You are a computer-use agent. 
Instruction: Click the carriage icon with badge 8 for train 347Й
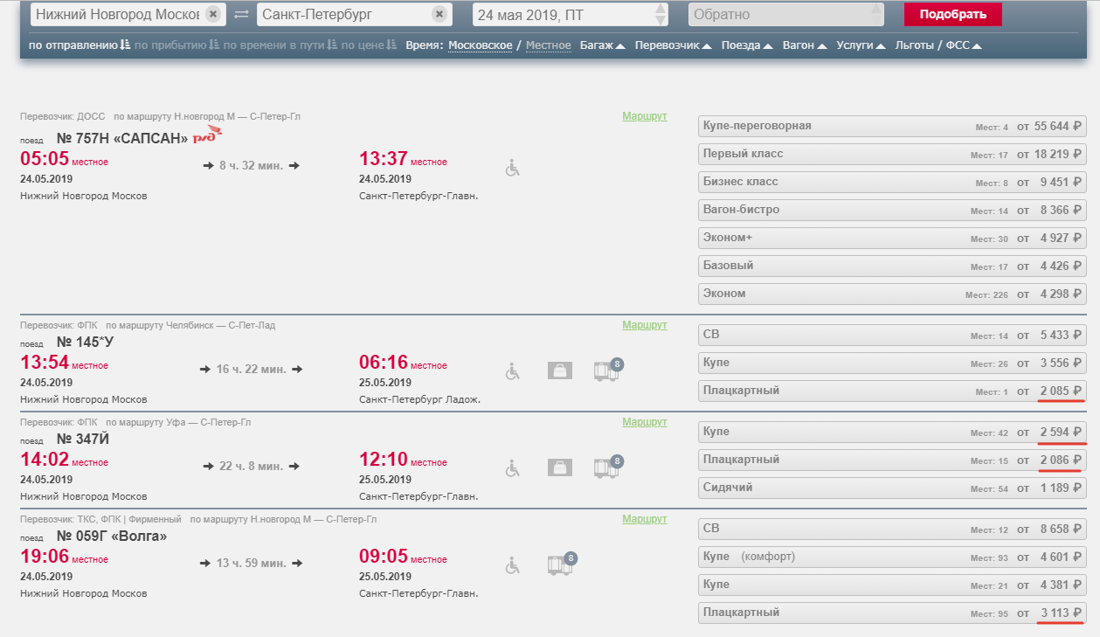(x=607, y=467)
